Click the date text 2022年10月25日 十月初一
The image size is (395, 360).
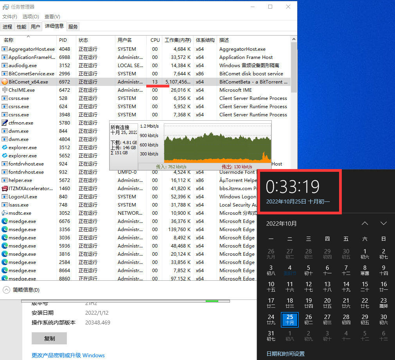298,201
